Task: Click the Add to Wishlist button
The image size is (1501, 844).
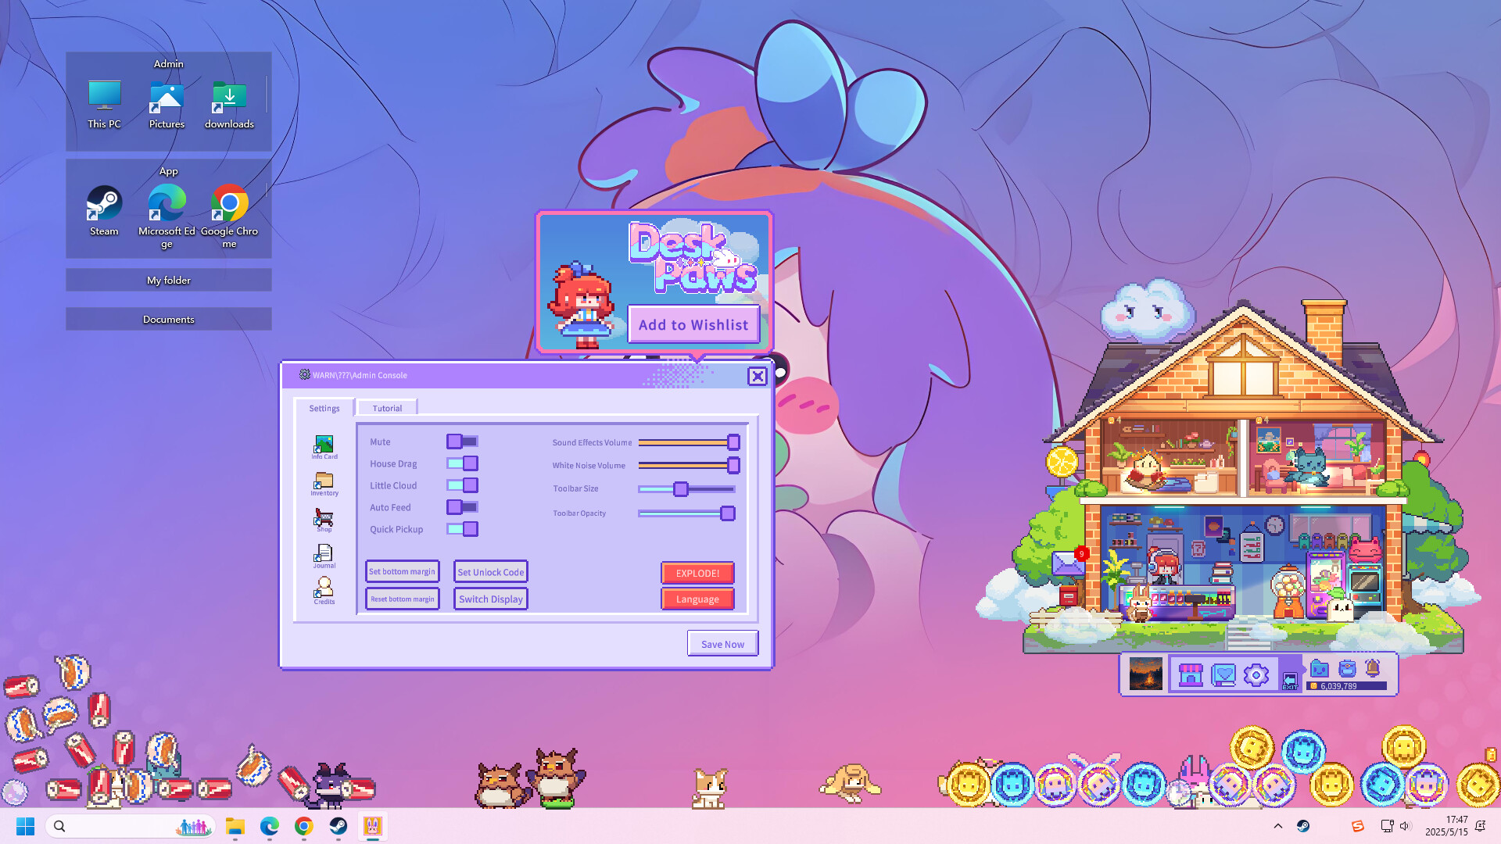Action: pyautogui.click(x=694, y=324)
